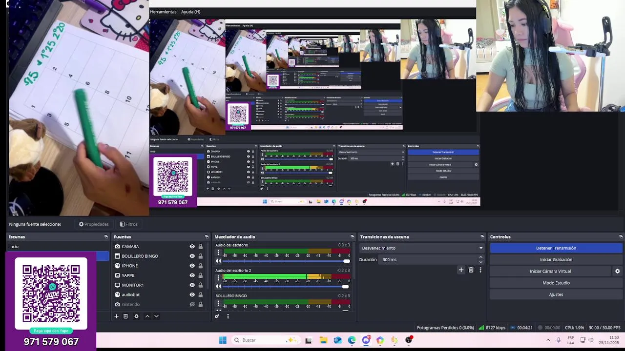Click Iniciar Grabación button
Screen dimensions: 625x351
(556, 260)
